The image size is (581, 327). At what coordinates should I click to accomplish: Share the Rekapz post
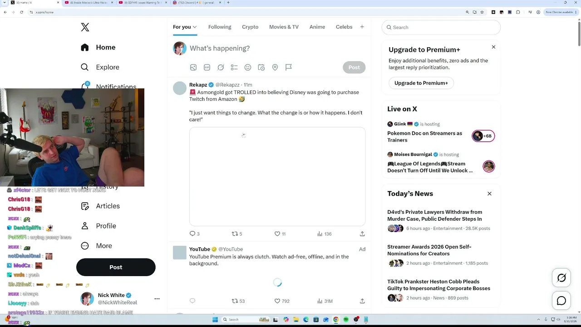click(x=362, y=234)
